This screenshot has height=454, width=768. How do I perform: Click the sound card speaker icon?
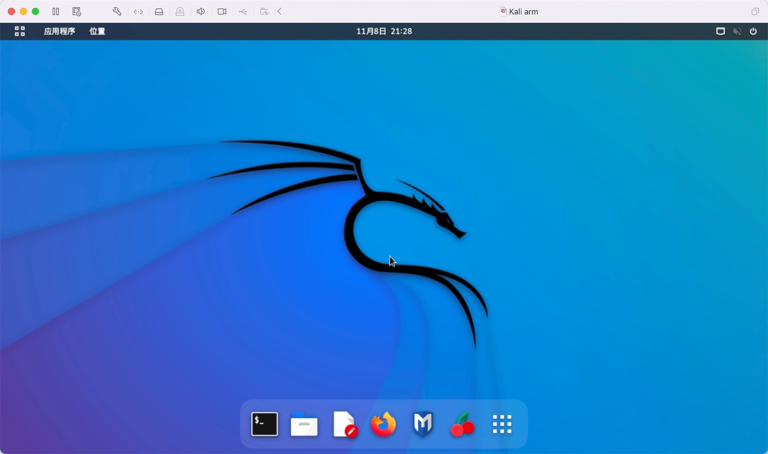tap(201, 11)
